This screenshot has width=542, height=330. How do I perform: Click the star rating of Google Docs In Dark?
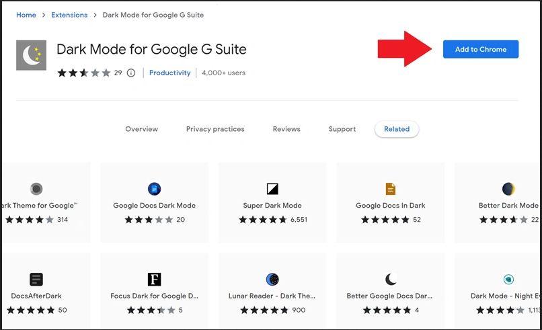coord(385,219)
